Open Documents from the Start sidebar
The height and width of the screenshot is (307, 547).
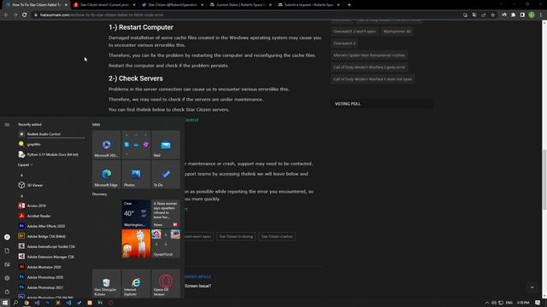pos(7,251)
